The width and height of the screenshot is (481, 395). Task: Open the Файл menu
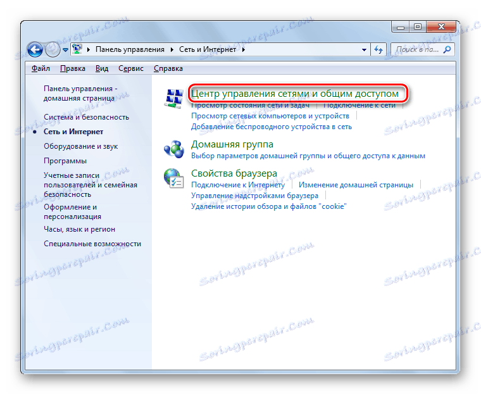pos(41,68)
